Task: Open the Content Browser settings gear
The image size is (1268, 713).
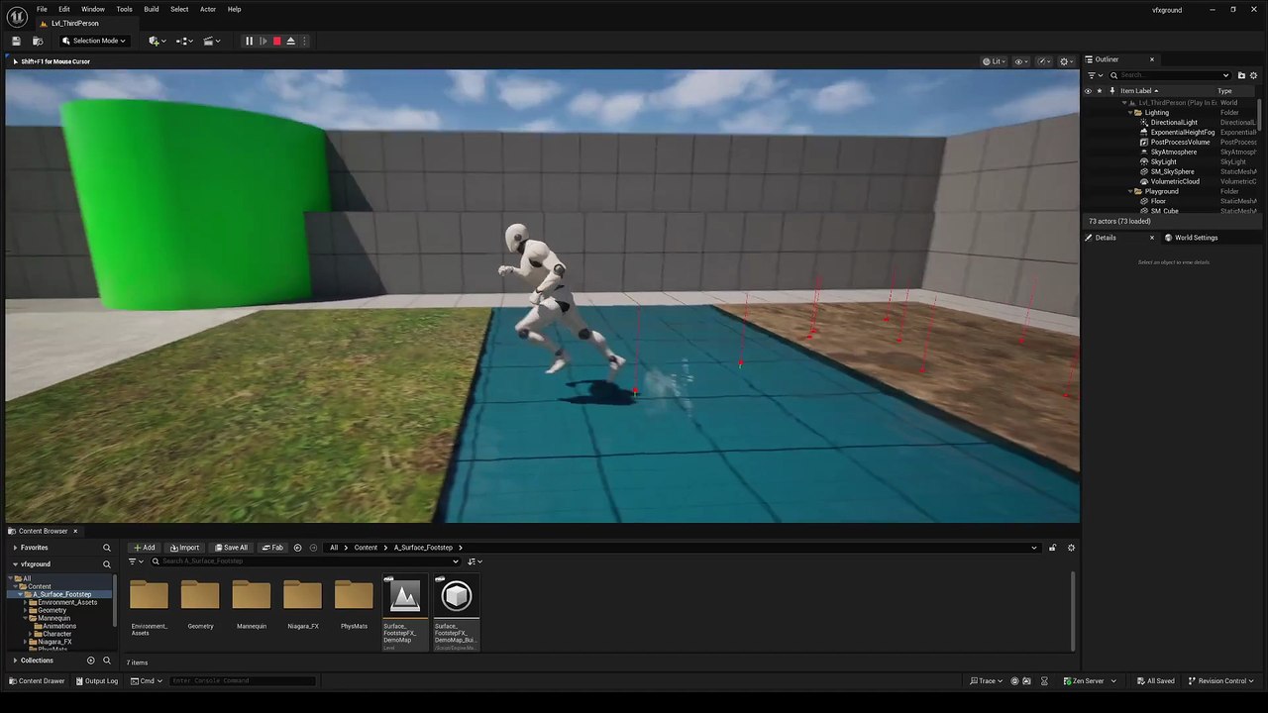Action: [1071, 548]
